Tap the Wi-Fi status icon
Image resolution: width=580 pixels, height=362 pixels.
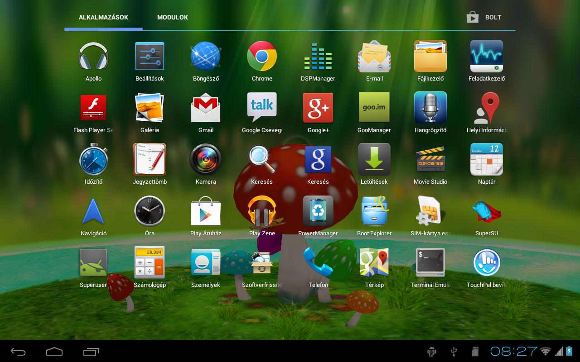click(x=546, y=351)
